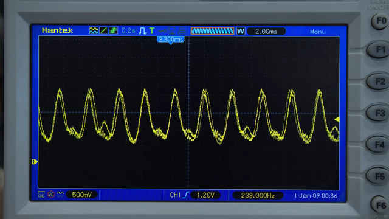The image size is (389, 219).
Task: Click the 0.2s persistence time readout
Action: tap(128, 30)
